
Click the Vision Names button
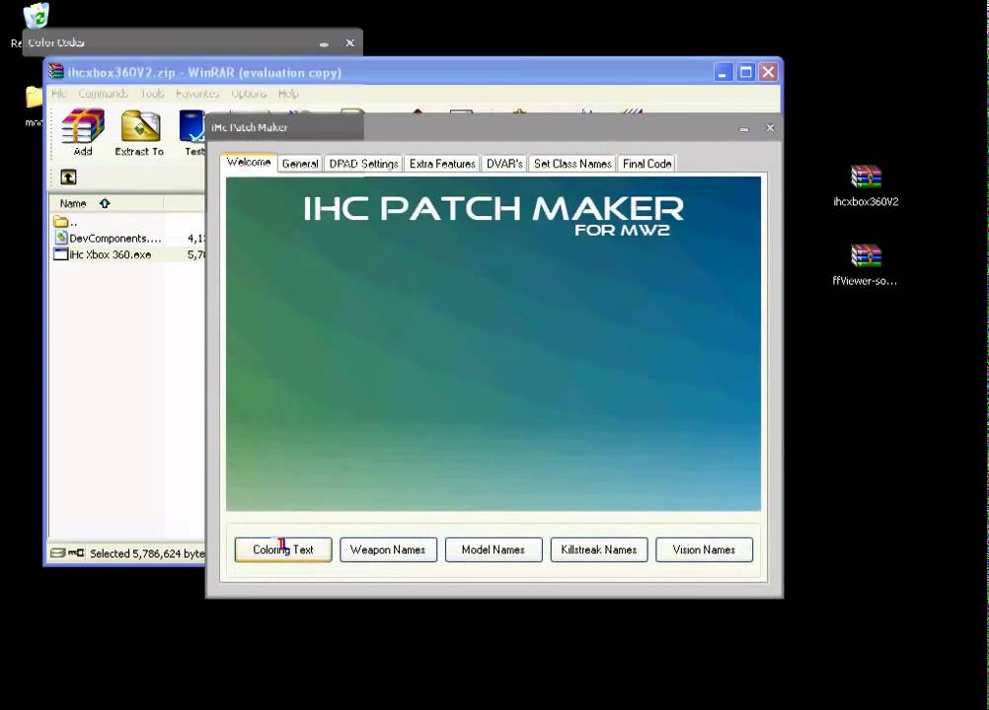704,549
